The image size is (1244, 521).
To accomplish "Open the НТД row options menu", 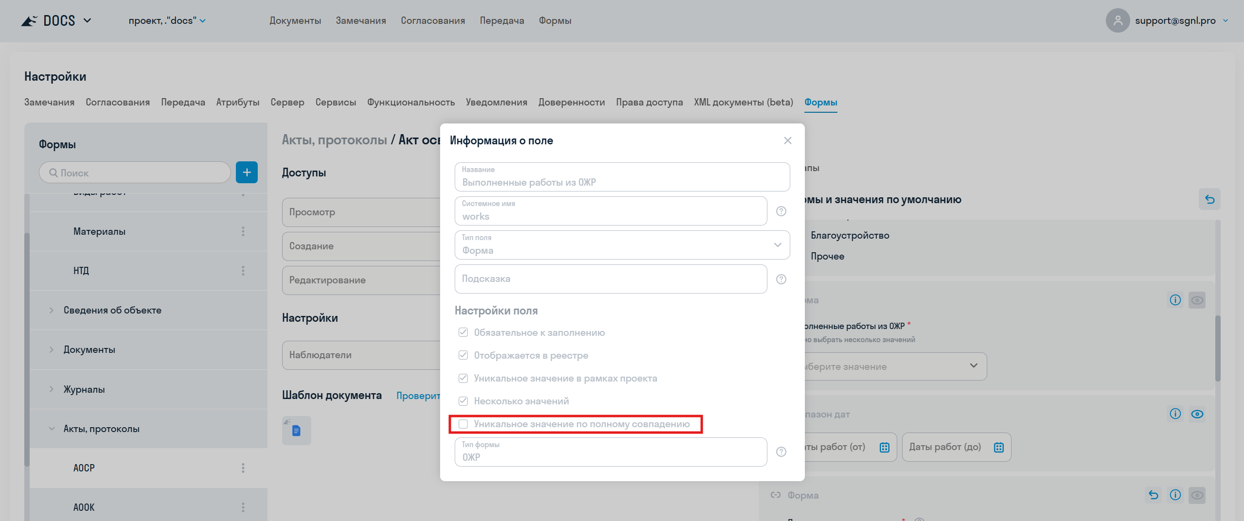I will click(243, 271).
